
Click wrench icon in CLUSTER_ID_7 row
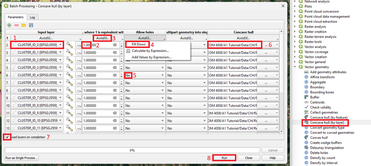tap(69, 98)
